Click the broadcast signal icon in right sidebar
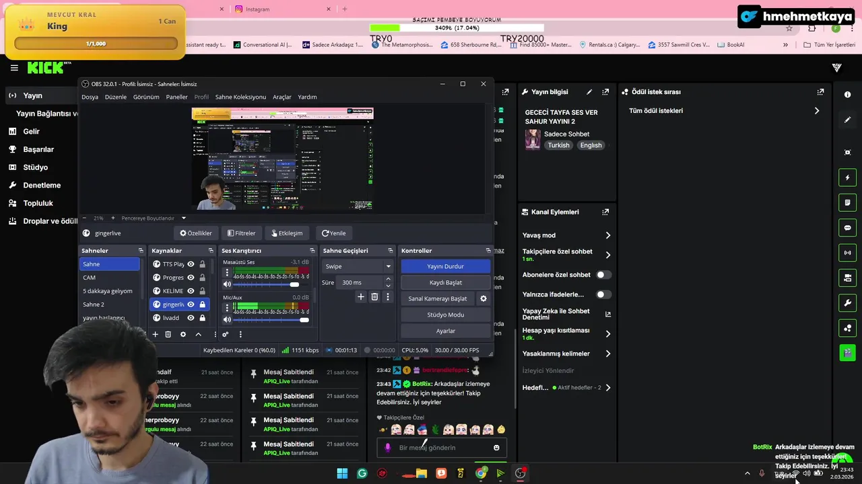862x484 pixels. click(x=847, y=253)
